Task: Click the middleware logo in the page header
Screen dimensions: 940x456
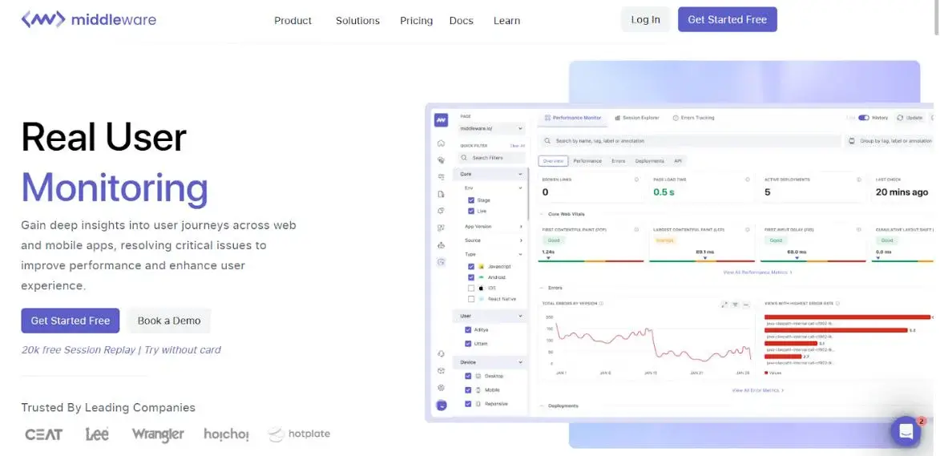Action: (x=89, y=20)
